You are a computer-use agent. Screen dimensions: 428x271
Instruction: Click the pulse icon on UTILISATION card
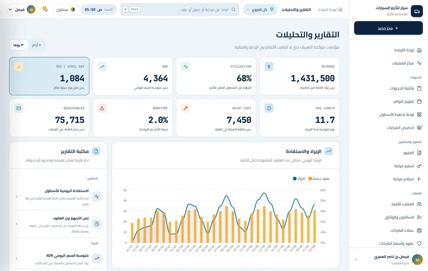(x=186, y=66)
